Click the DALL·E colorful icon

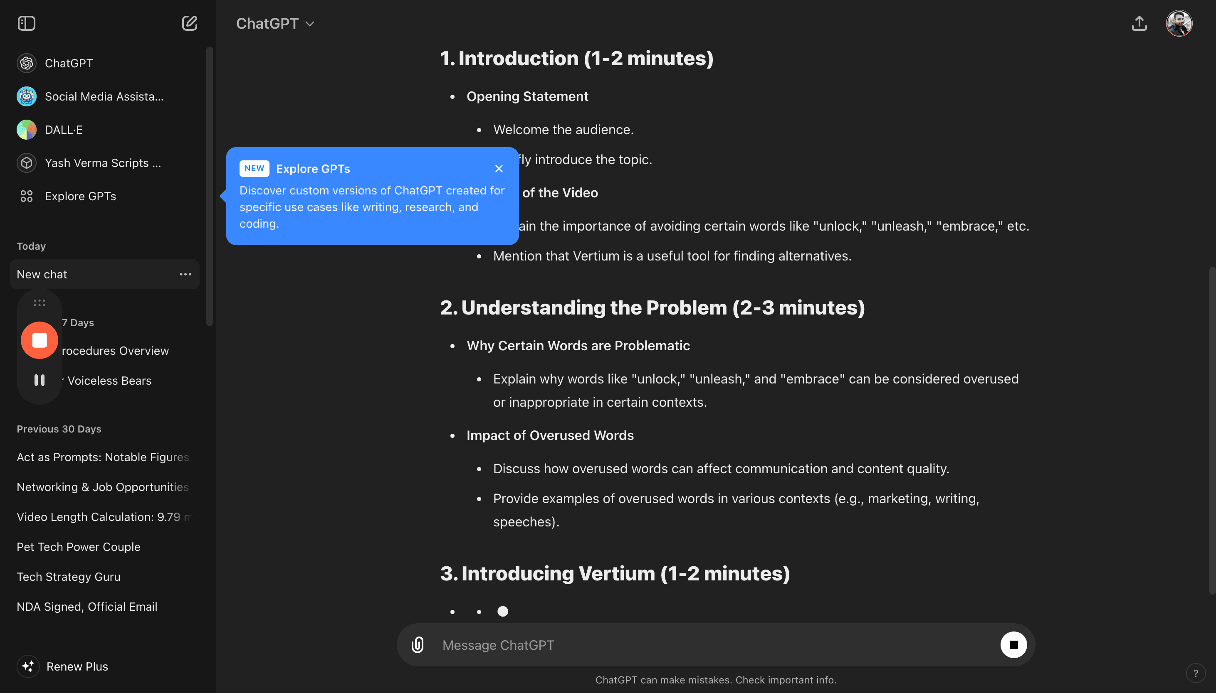(x=27, y=130)
